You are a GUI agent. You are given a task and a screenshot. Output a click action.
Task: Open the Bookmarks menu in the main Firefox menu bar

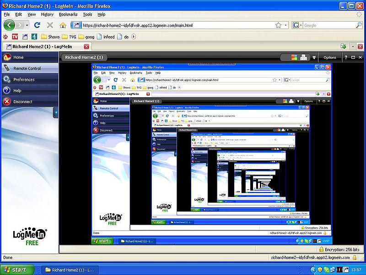pos(68,15)
